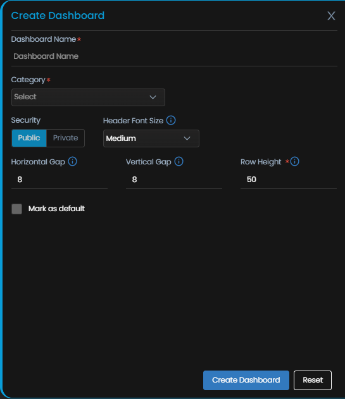The image size is (345, 399).
Task: Enable Mark as default checkbox
Action: pyautogui.click(x=17, y=209)
